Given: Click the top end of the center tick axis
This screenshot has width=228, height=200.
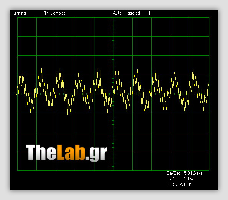Looking at the screenshot, I should 113,18.
